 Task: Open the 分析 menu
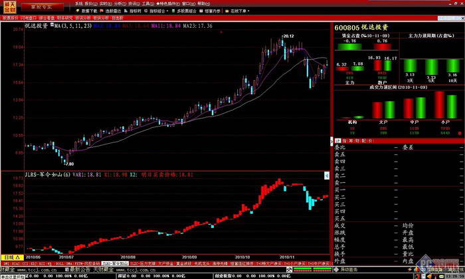point(120,4)
